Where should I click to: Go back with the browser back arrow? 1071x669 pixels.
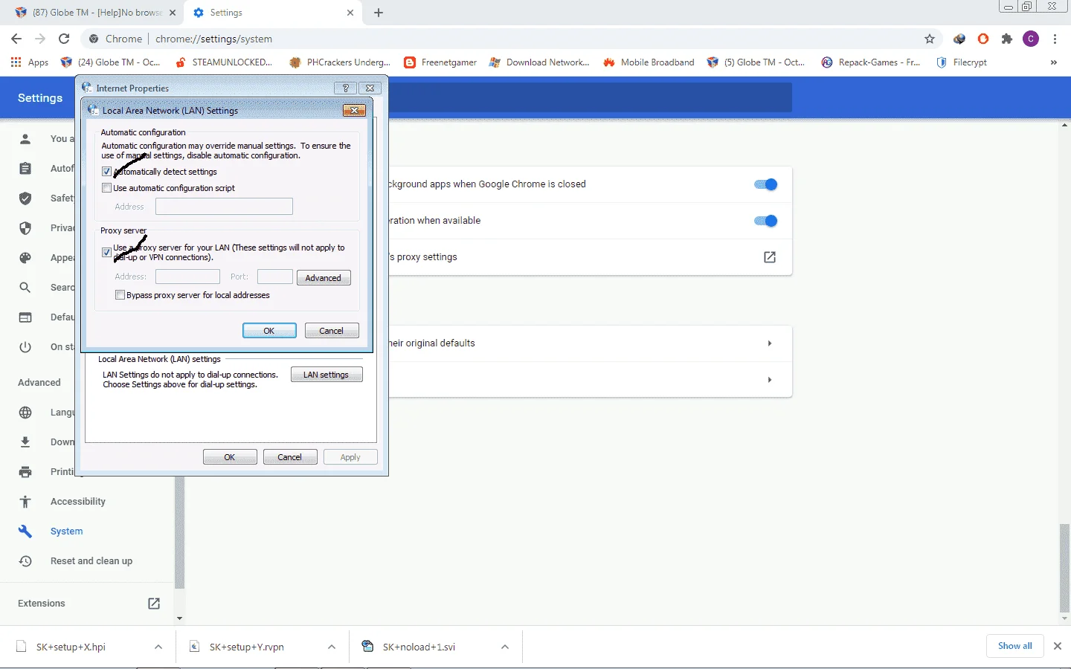click(x=16, y=39)
